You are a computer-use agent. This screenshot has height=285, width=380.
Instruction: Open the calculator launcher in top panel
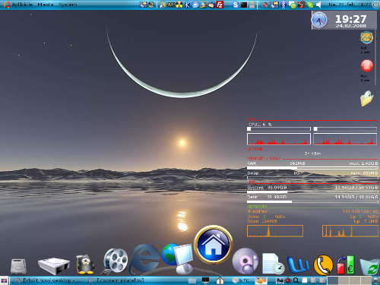click(x=252, y=5)
